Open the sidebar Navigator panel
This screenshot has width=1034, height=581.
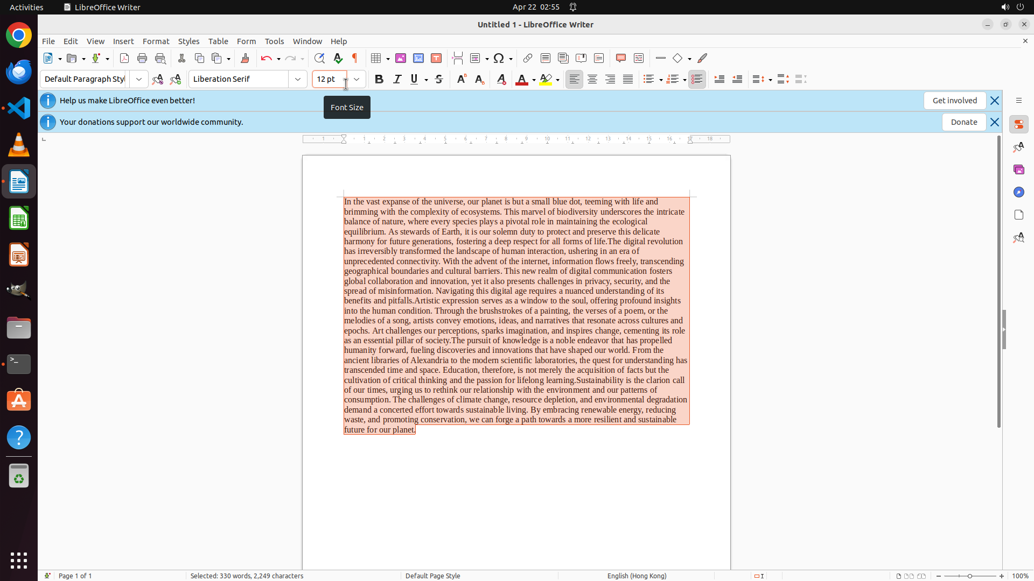click(x=1018, y=192)
